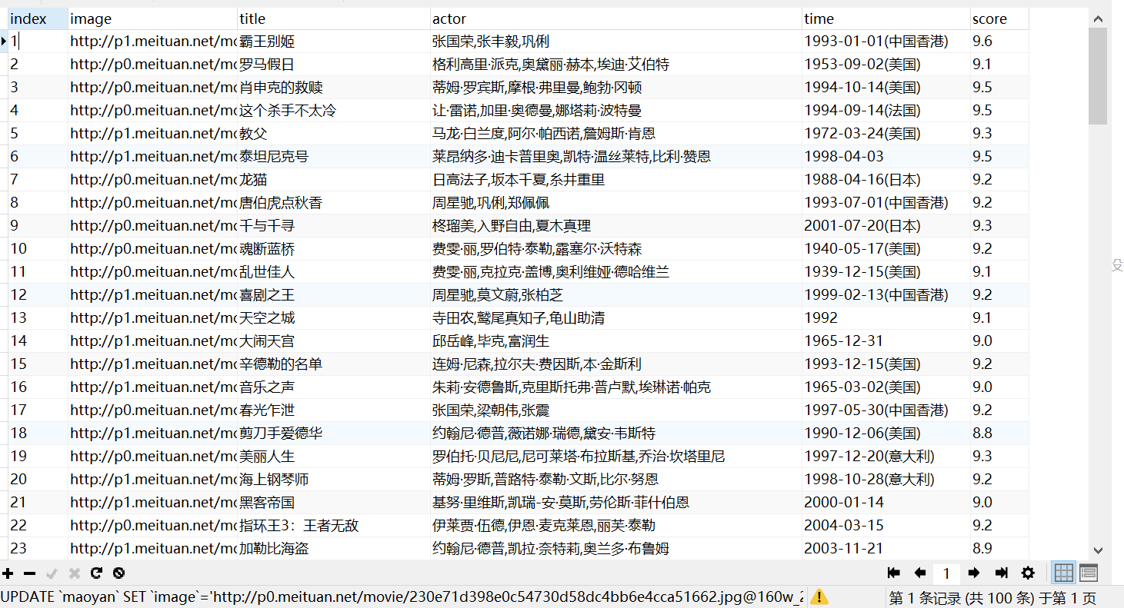Click the title cell 指环王3：王者无敌
Viewport: 1124px width, 608px height.
pyautogui.click(x=333, y=526)
